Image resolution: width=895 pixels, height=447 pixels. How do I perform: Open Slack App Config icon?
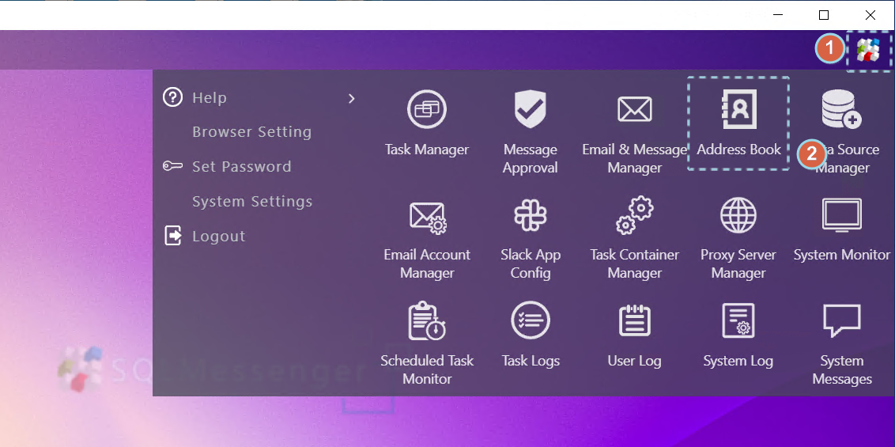(x=531, y=215)
